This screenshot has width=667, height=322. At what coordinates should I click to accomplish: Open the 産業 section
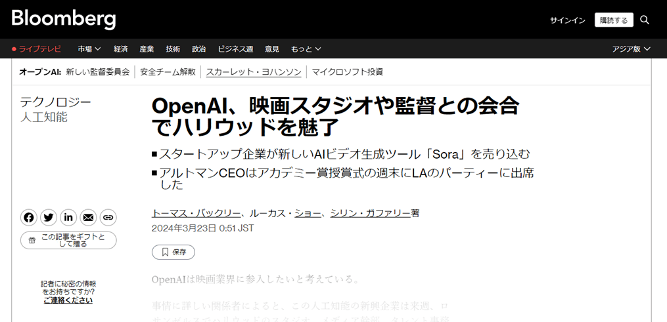[x=147, y=49]
